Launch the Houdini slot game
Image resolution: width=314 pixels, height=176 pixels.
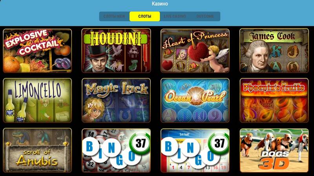click(x=116, y=50)
